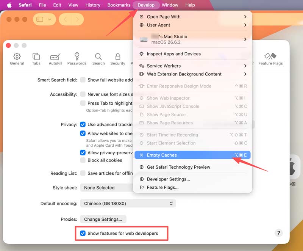Click the Service Workers gears icon

pyautogui.click(x=142, y=66)
